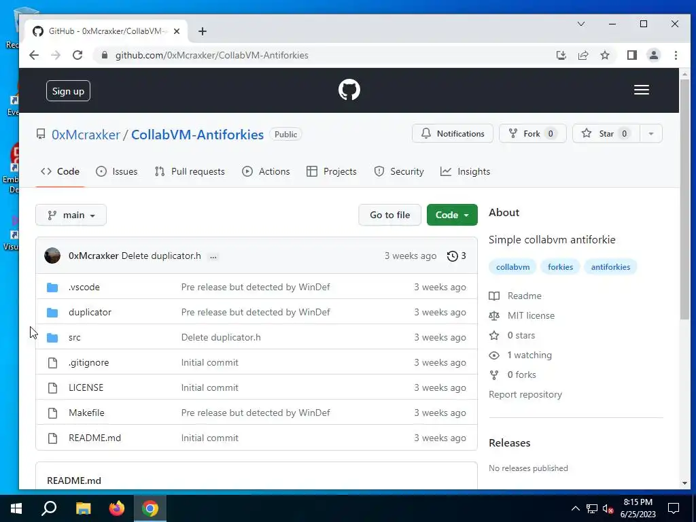Switch to the Security tab
The height and width of the screenshot is (522, 696).
[398, 171]
